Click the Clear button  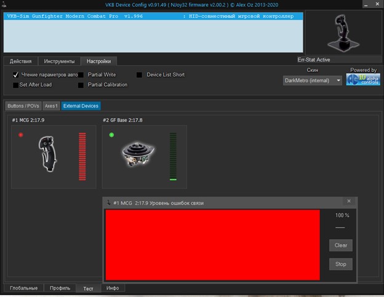(341, 245)
